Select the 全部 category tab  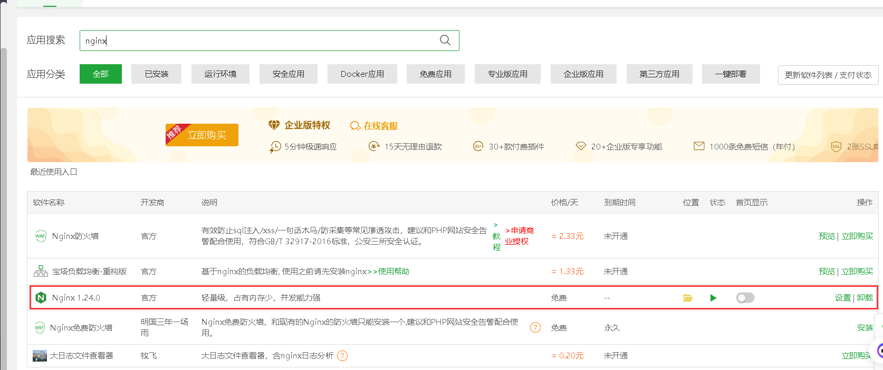[101, 74]
